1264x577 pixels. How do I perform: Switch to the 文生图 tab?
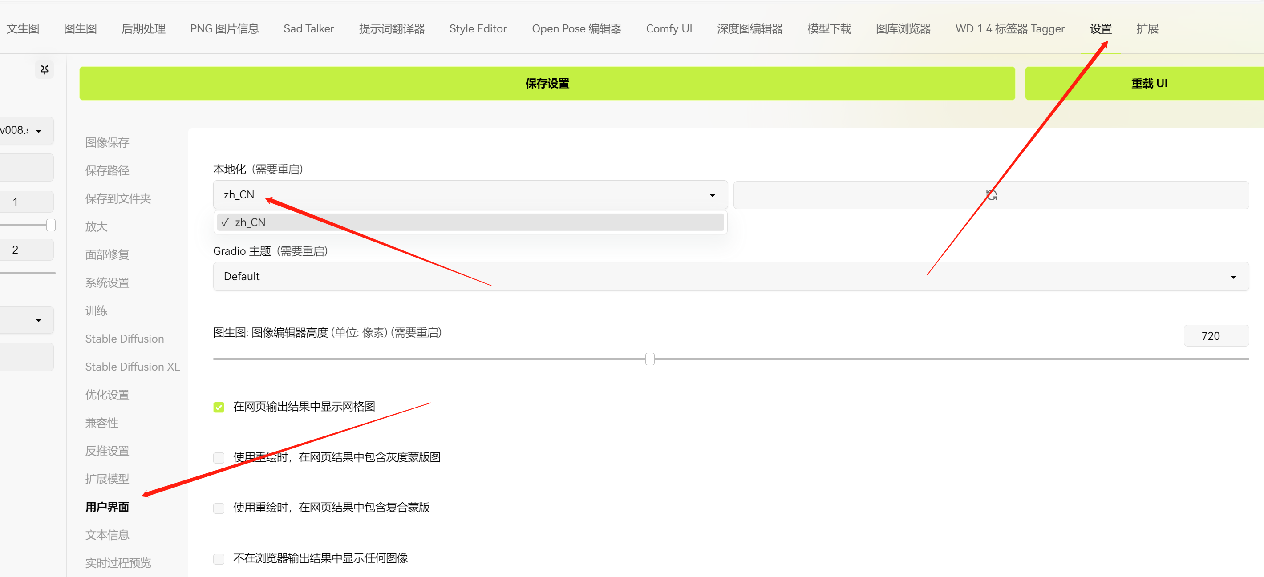23,28
